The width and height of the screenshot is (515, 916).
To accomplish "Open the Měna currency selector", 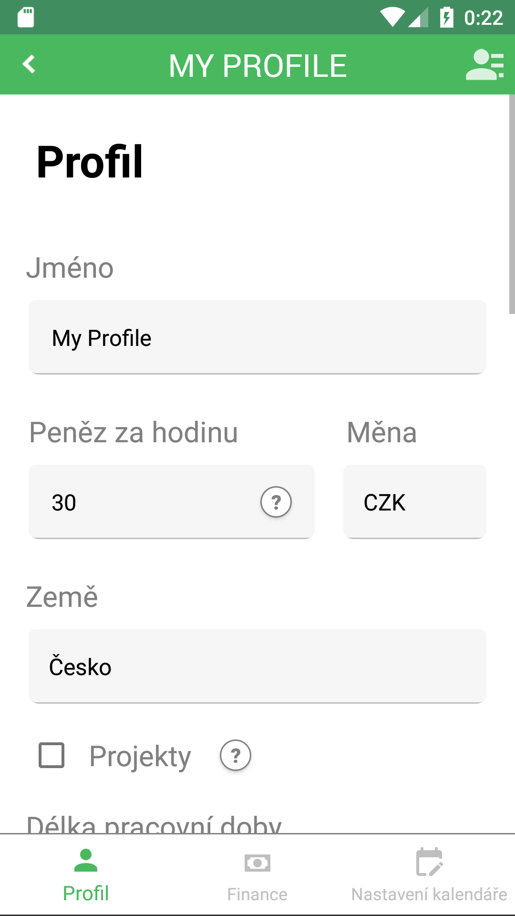I will coord(414,502).
